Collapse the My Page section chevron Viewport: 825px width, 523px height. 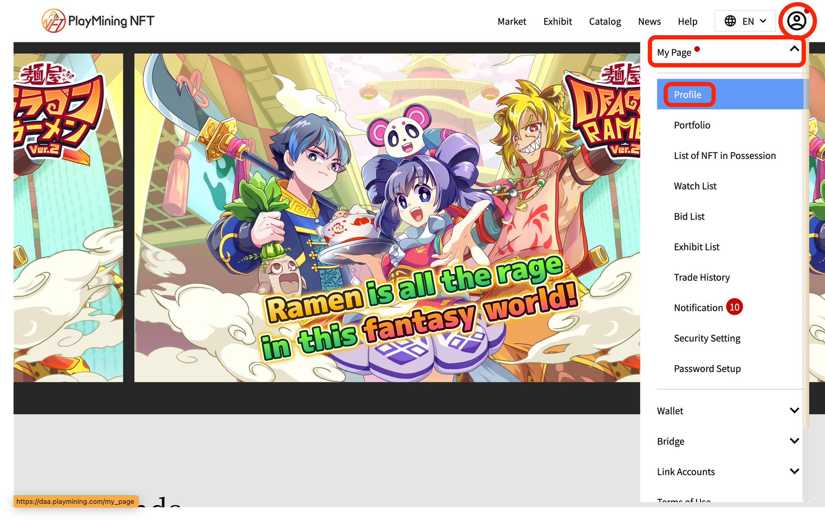794,49
